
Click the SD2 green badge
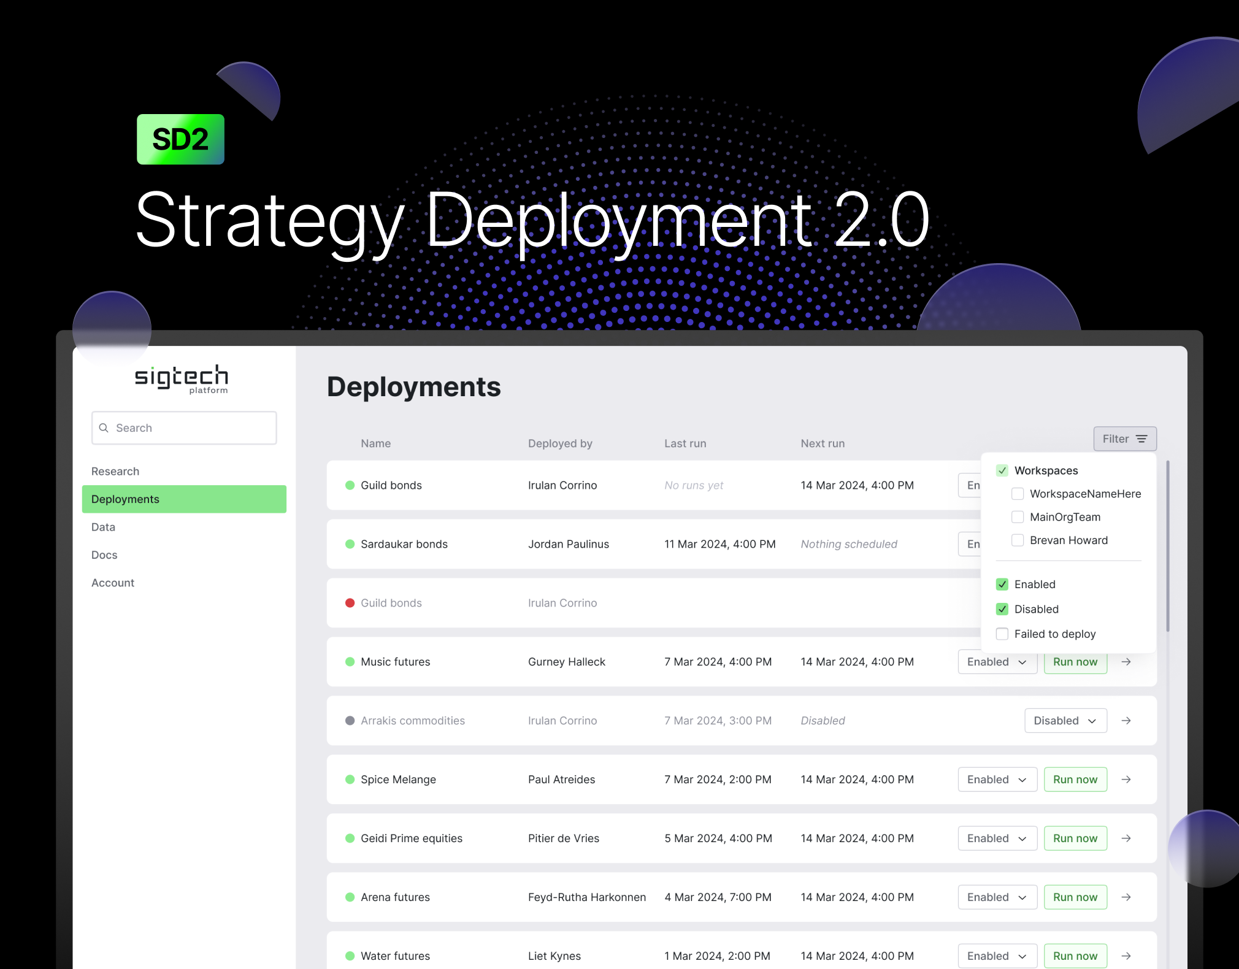click(x=180, y=139)
